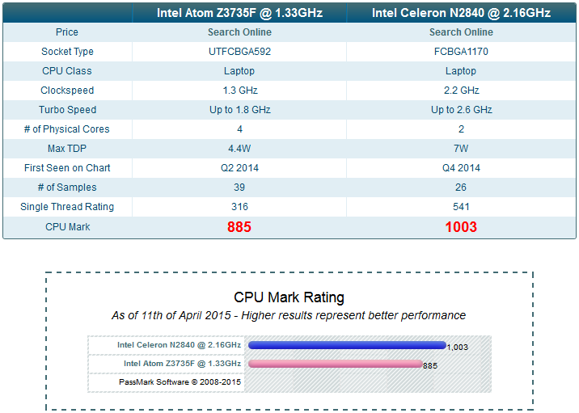Select the Q2 2014 value
The width and height of the screenshot is (579, 413).
239,168
